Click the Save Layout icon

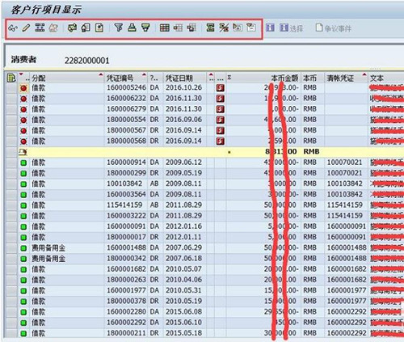[x=191, y=27]
